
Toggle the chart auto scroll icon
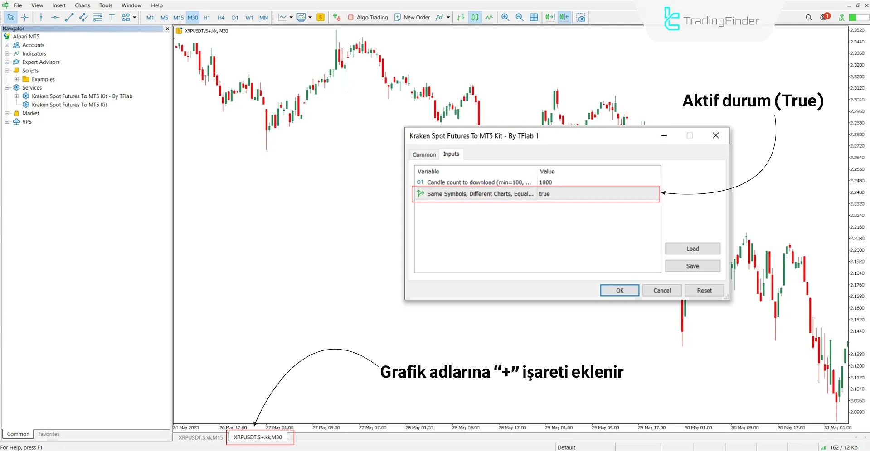[x=549, y=17]
